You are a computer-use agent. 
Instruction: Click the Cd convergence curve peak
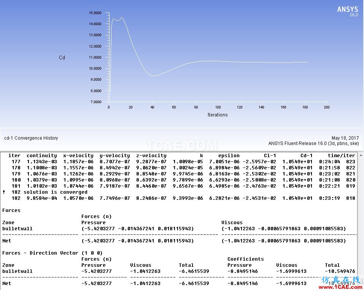[122, 18]
